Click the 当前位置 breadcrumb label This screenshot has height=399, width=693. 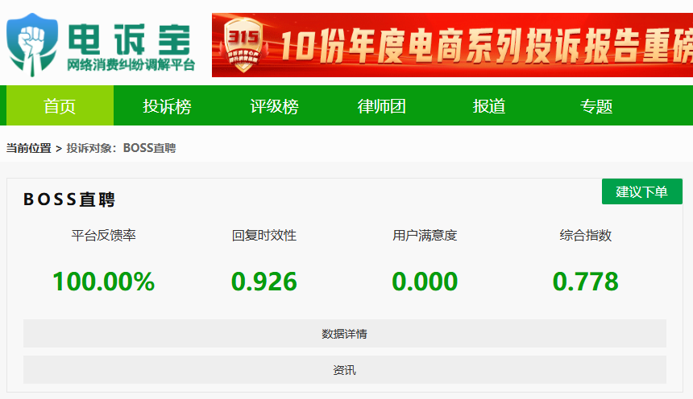click(29, 148)
